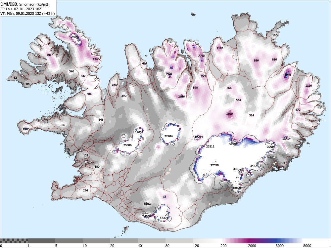
Task: Click the map value 476
Action: pos(114,85)
